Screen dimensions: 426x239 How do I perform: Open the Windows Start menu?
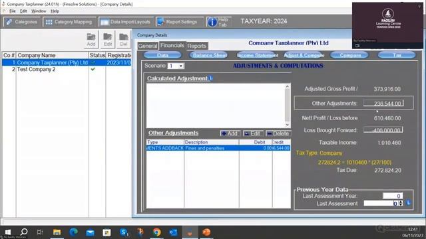tap(7, 232)
